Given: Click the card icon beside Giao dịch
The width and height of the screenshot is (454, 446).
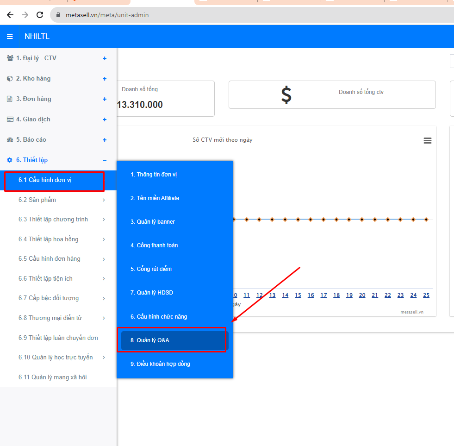Looking at the screenshot, I should (10, 119).
